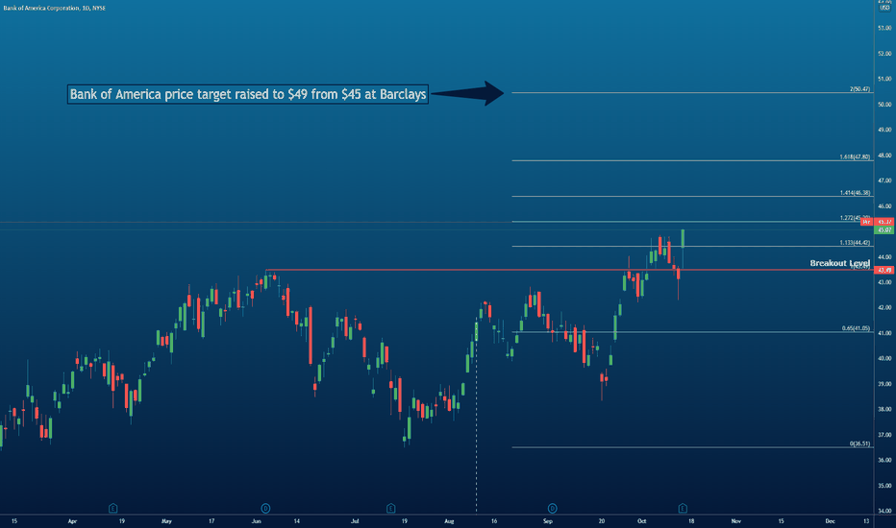Click the Sep label on the time axis

(x=547, y=521)
